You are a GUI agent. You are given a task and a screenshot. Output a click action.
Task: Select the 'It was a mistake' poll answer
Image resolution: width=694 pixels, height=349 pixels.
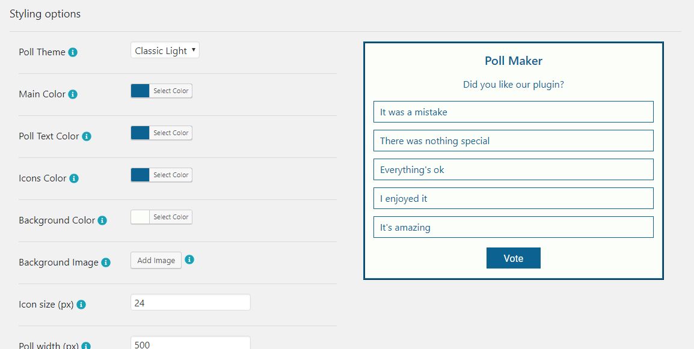[x=514, y=112]
